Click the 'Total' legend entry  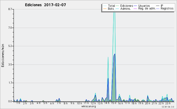[112, 6]
